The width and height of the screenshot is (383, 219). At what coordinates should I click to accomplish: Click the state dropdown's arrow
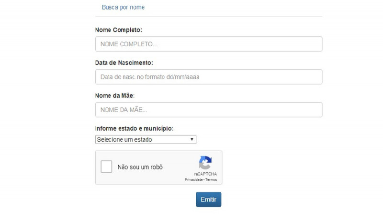click(x=192, y=140)
